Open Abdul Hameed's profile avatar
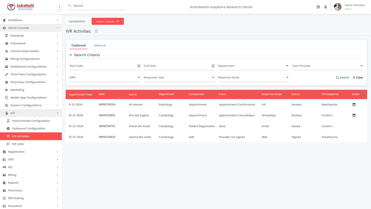Screen dimensions: 371x209 pos(338,7)
